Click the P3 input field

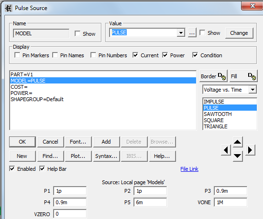[230, 191]
